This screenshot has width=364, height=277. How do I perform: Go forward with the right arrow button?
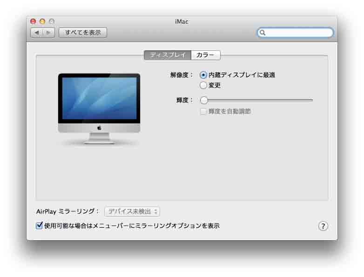click(x=49, y=33)
